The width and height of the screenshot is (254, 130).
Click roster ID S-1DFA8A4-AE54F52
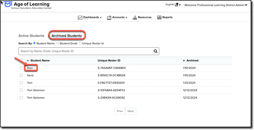111,90
